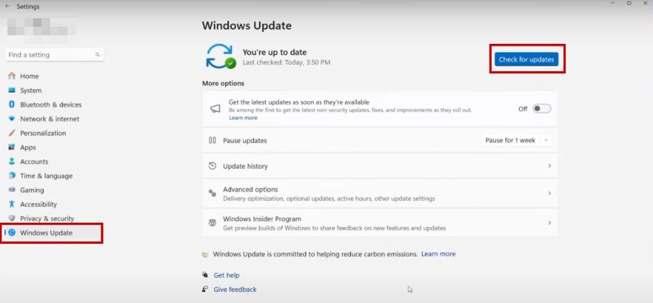The width and height of the screenshot is (653, 303).
Task: Click the Home house icon in sidebar
Action: click(x=11, y=76)
